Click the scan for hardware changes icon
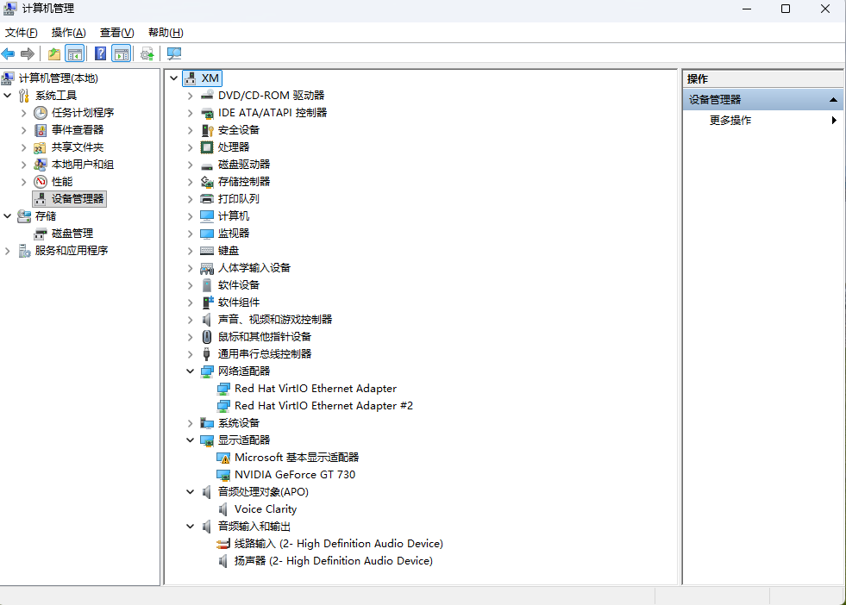The width and height of the screenshot is (846, 605). [x=173, y=53]
